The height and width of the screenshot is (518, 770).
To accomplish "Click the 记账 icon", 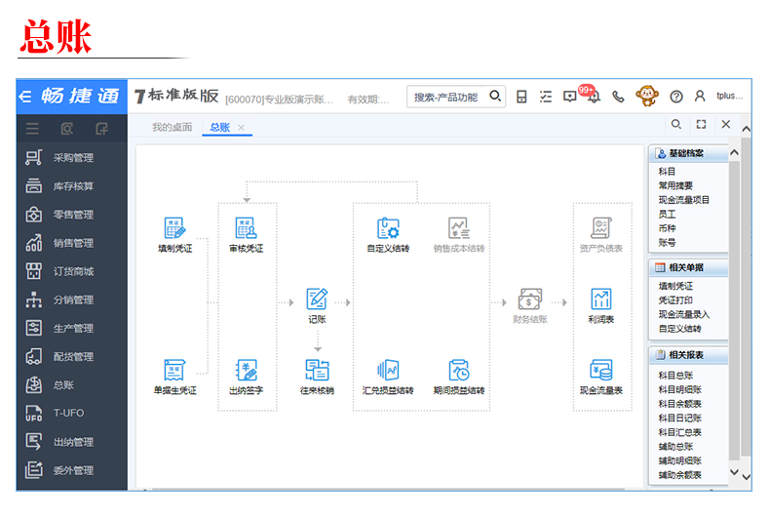I will (317, 299).
